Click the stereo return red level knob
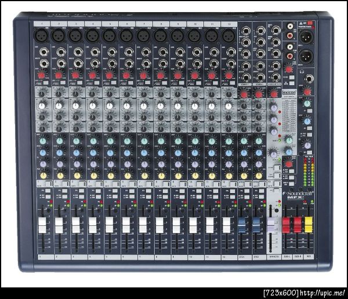 [x=274, y=94]
